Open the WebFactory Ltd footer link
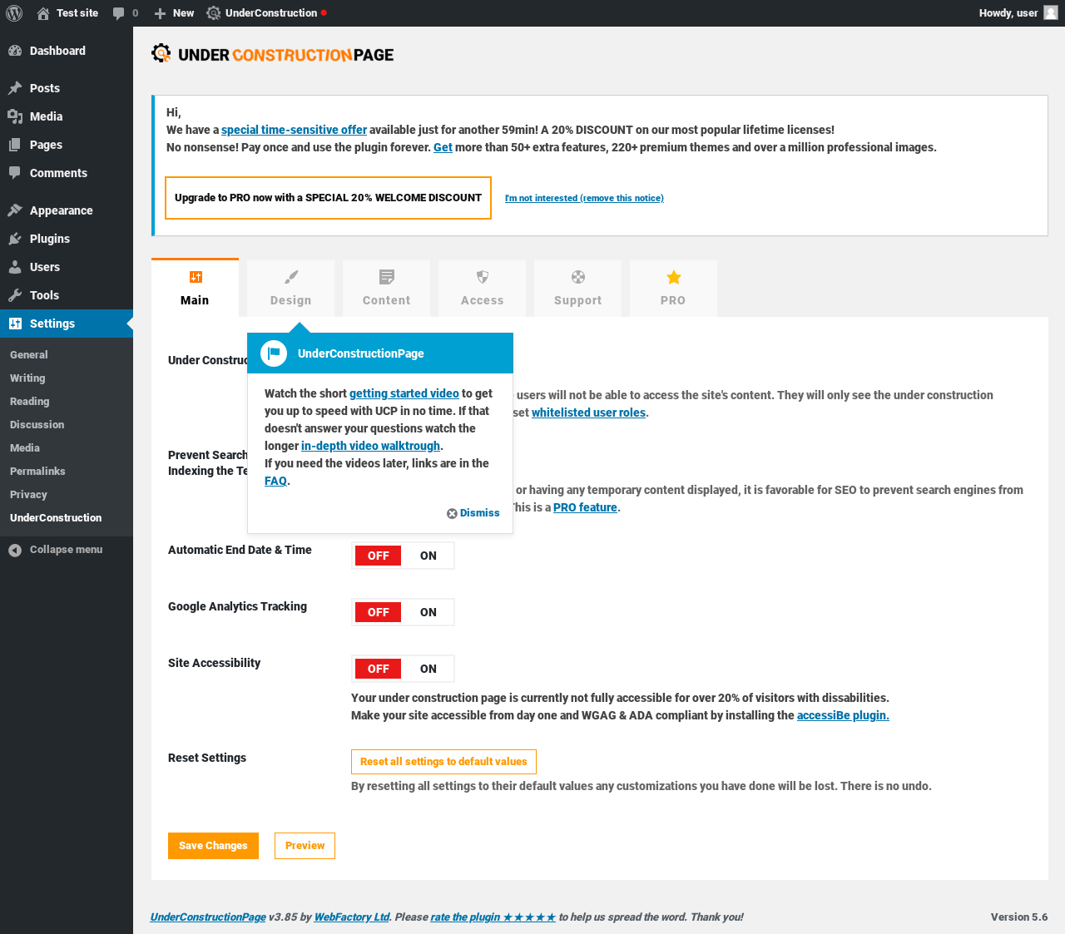The image size is (1065, 934). click(352, 917)
